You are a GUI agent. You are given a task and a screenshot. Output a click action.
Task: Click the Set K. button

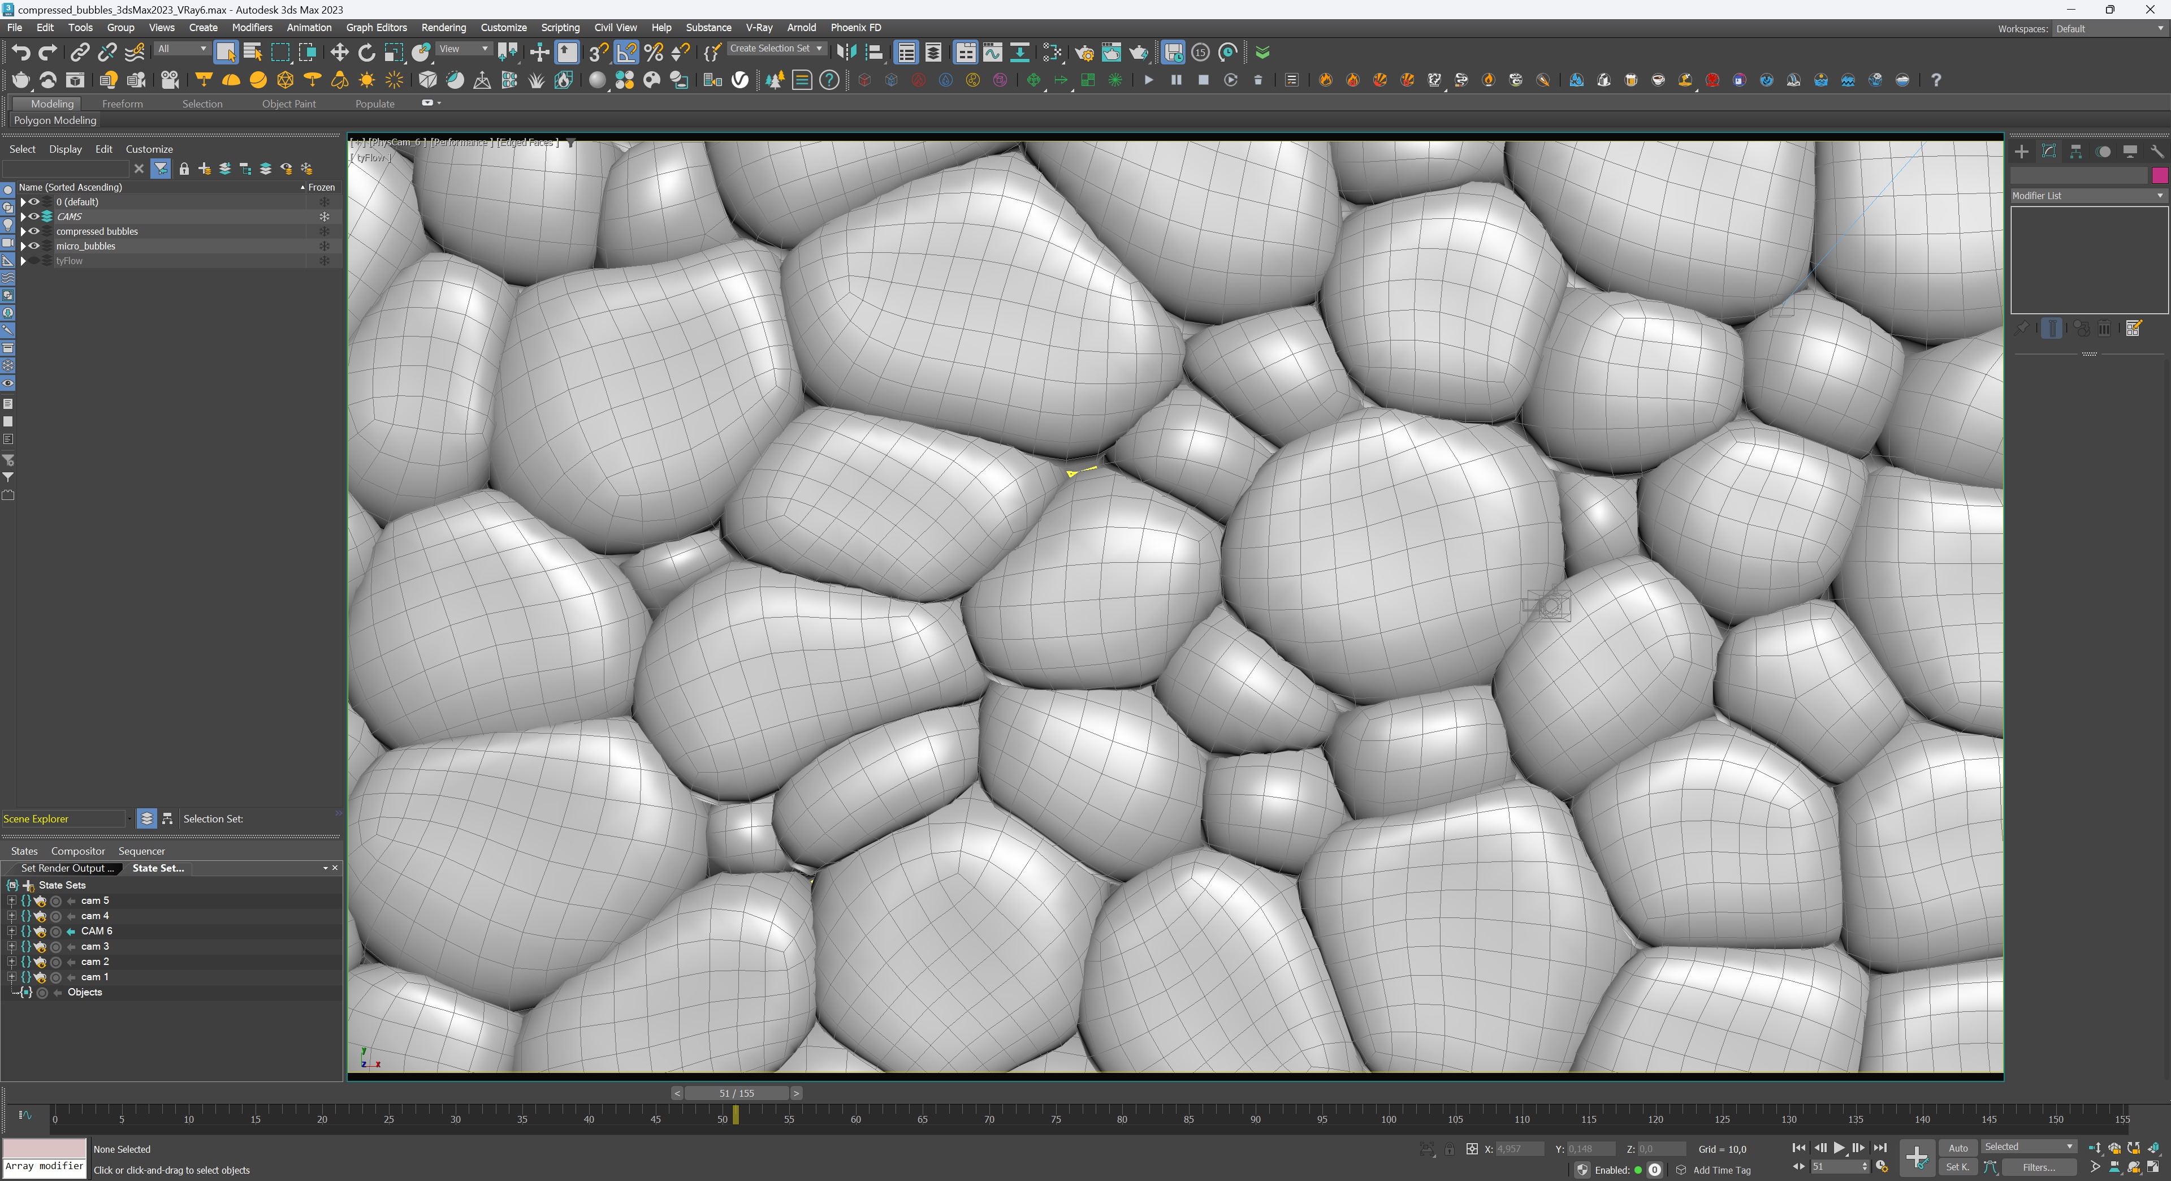coord(1958,1167)
